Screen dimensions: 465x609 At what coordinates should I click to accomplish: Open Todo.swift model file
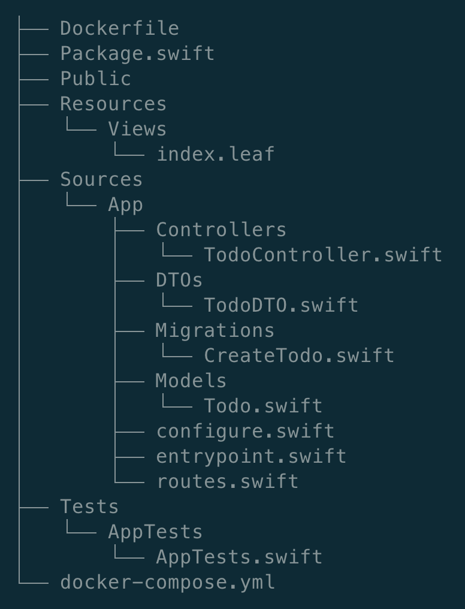[x=263, y=406]
